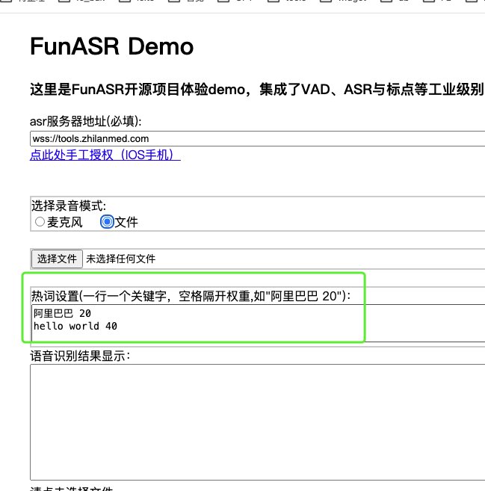Screen dimensions: 485x491
Task: Click the 热词设置 instructions label
Action: (x=191, y=296)
